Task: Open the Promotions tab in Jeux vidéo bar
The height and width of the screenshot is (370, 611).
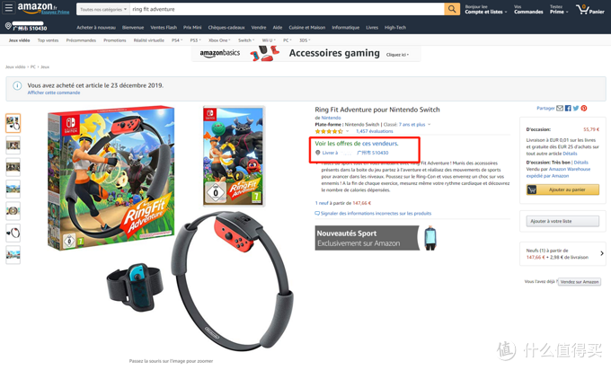Action: 115,40
